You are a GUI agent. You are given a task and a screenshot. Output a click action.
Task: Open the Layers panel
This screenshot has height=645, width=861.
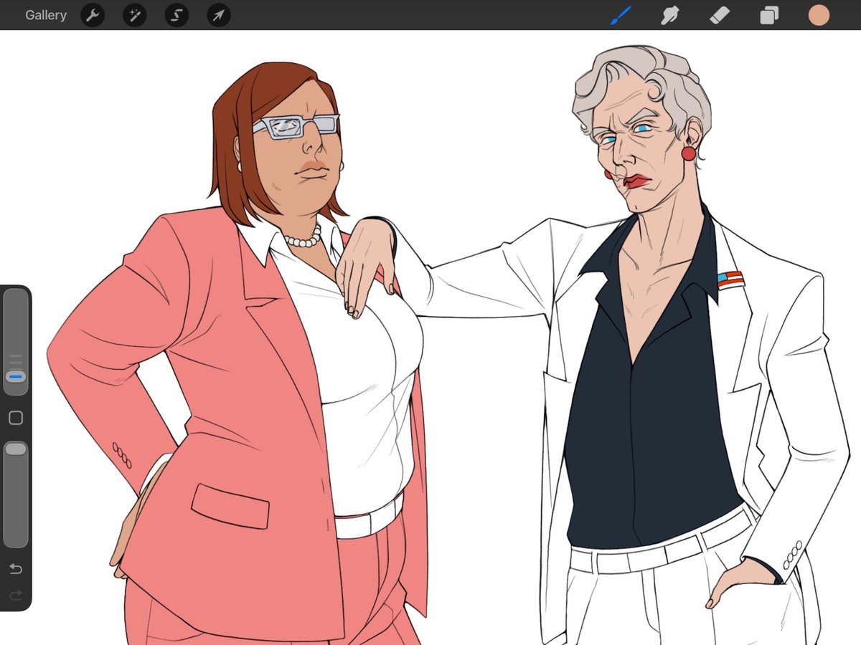click(x=769, y=15)
